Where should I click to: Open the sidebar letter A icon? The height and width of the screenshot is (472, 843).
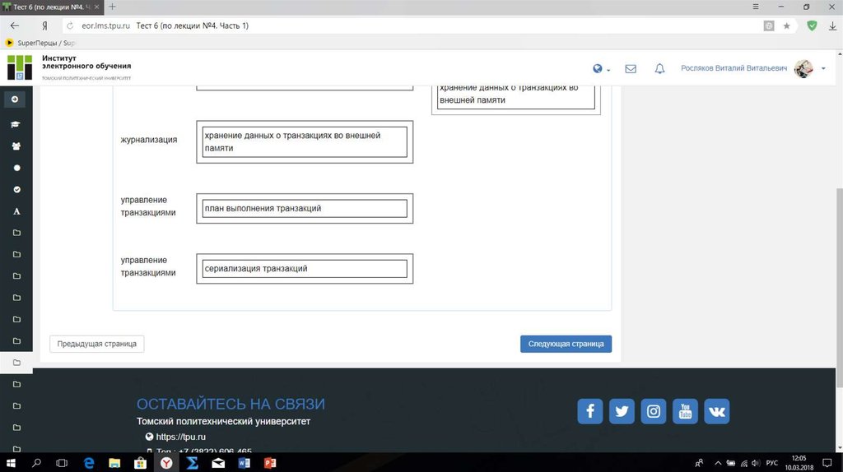(16, 211)
